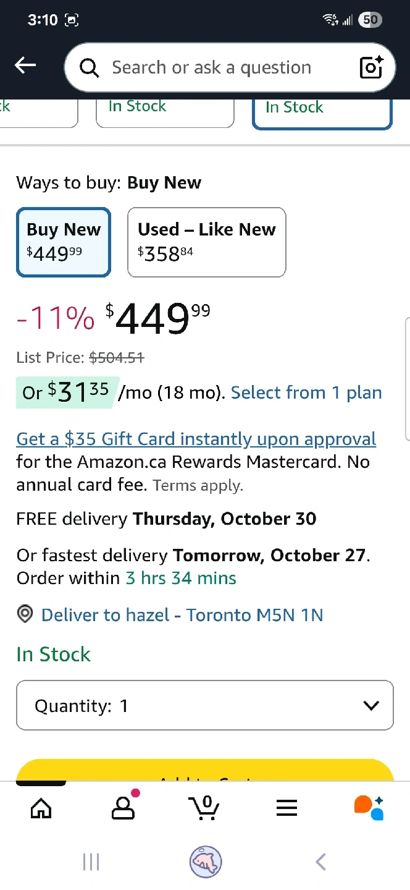Select the highlighted In Stock variant card
410x890 pixels.
coord(322,111)
